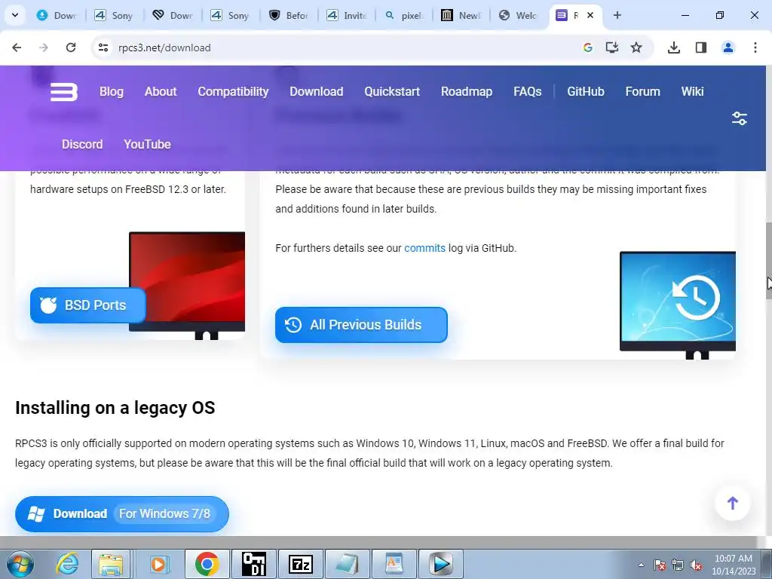Click the BSD Ports button
The image size is (772, 579).
88,305
